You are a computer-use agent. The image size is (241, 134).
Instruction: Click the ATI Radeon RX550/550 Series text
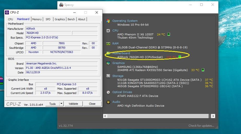(152, 70)
